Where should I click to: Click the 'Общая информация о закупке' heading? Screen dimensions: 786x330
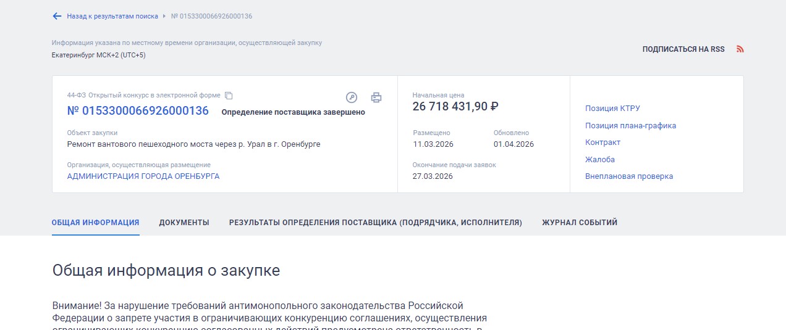(166, 271)
